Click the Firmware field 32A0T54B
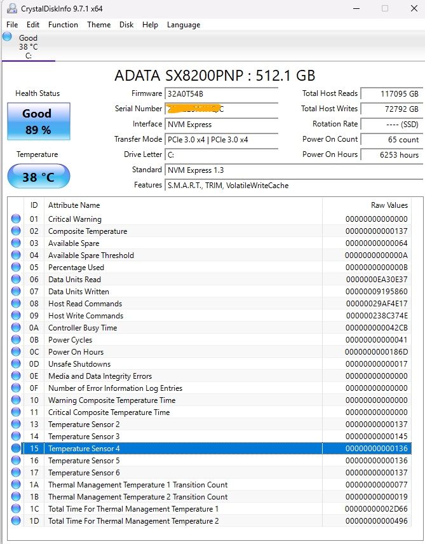 pos(221,93)
